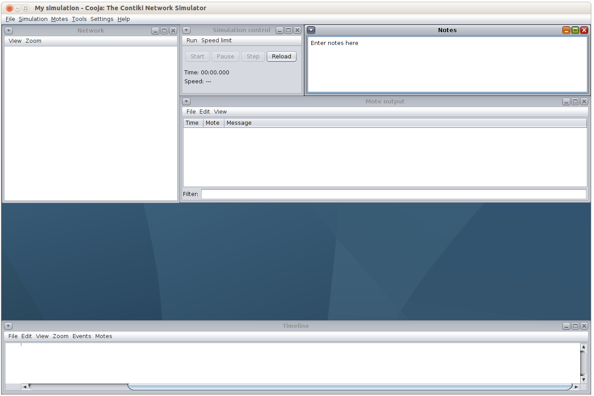
Task: Open Zoom menu in Network panel
Action: click(x=33, y=41)
